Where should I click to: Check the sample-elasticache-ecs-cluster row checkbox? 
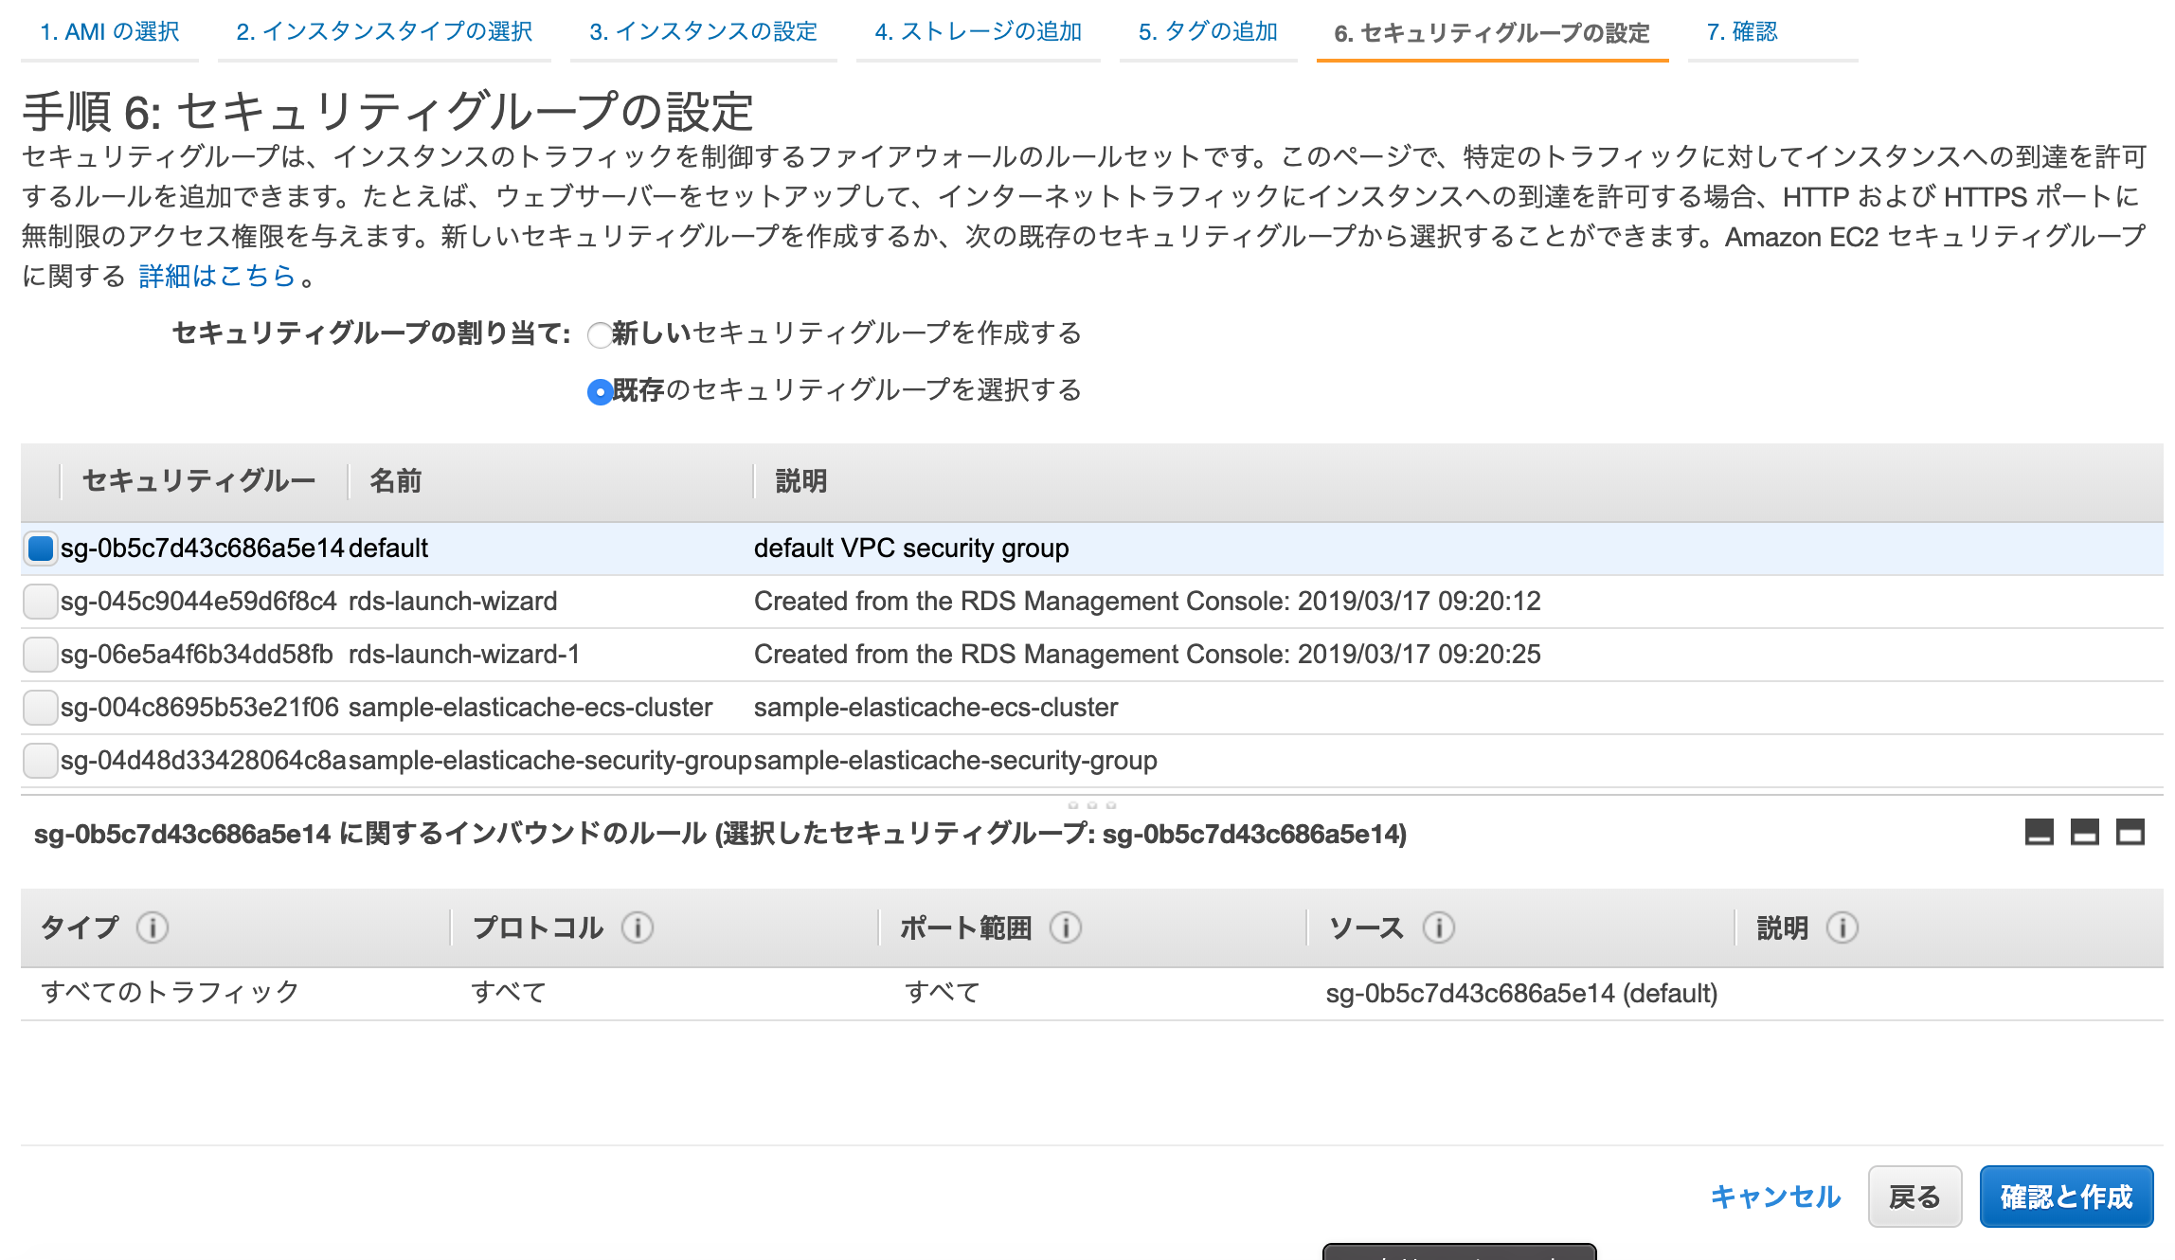(x=40, y=708)
